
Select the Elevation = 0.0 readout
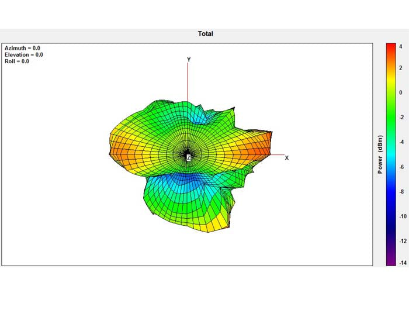[23, 54]
